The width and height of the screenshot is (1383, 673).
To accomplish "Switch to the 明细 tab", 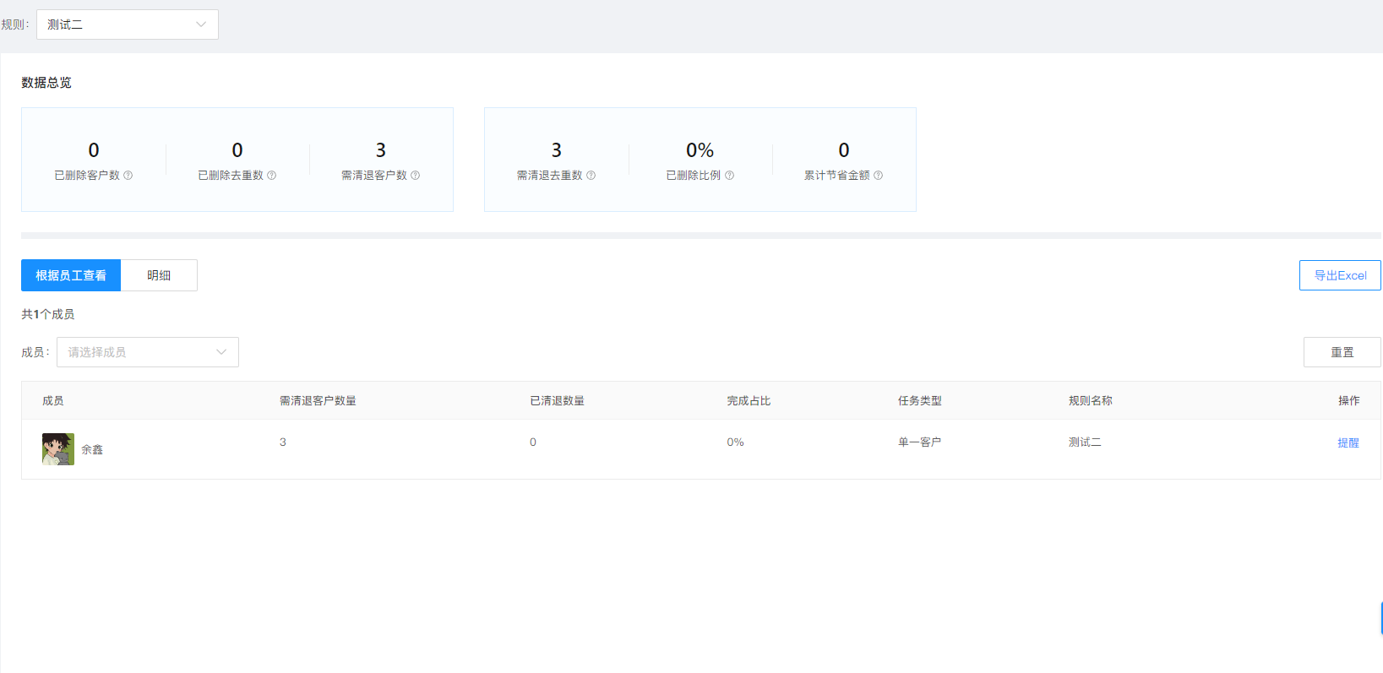I will (159, 275).
